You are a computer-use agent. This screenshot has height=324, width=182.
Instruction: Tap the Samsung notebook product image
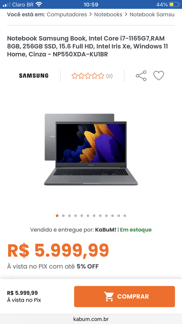(91, 149)
